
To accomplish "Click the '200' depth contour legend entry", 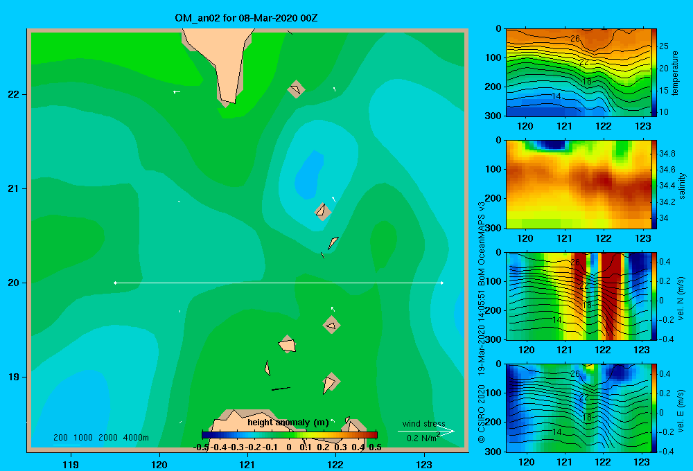I will pyautogui.click(x=60, y=438).
